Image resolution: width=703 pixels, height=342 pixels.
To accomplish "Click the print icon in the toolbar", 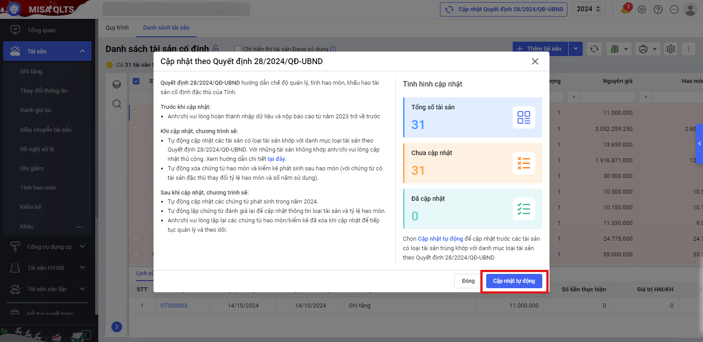I will coord(643,49).
